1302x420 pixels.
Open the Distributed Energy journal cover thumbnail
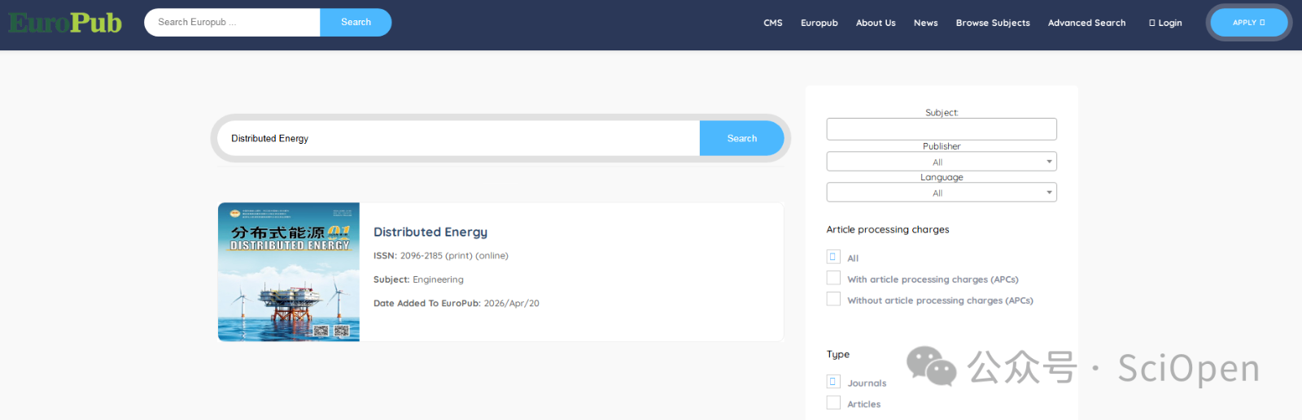(289, 272)
